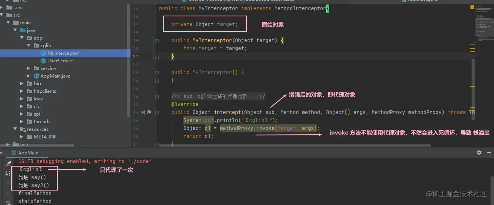Click line number 21 in gutter

pyautogui.click(x=136, y=57)
